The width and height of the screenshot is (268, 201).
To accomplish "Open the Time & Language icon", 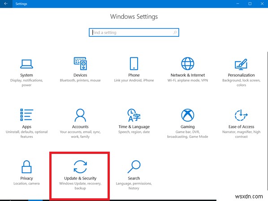I will [x=134, y=115].
